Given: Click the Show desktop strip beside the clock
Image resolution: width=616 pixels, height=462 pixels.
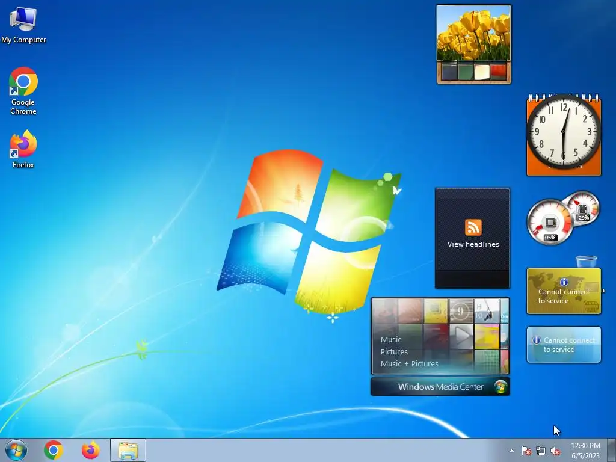Looking at the screenshot, I should [612, 450].
